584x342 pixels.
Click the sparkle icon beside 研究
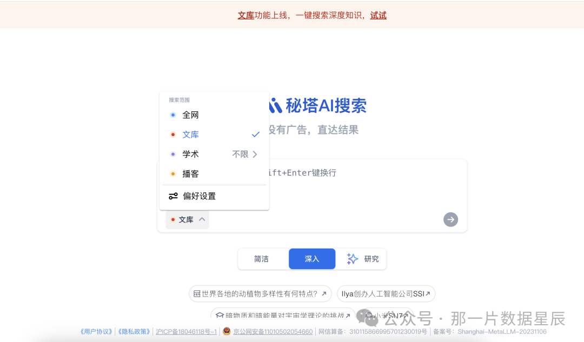pos(352,259)
